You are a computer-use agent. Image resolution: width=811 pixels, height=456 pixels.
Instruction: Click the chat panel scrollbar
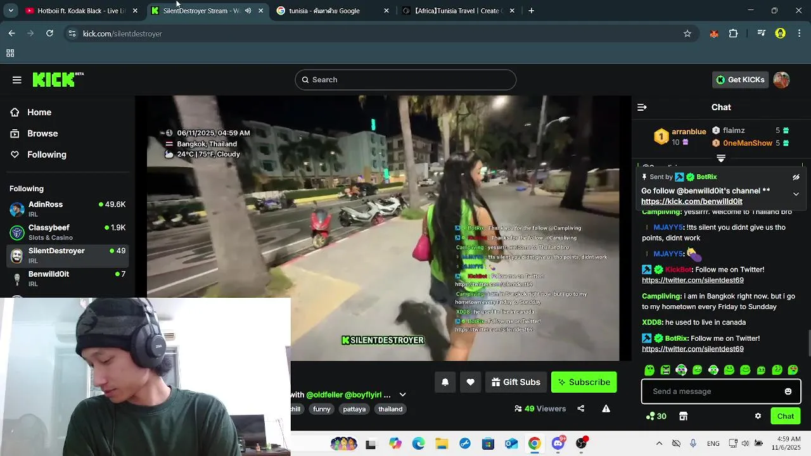tap(808, 344)
